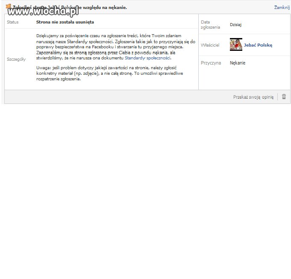Click the paragraph starting with 'Uwaga:'
Screen dimensions: 291x279
coord(110,73)
